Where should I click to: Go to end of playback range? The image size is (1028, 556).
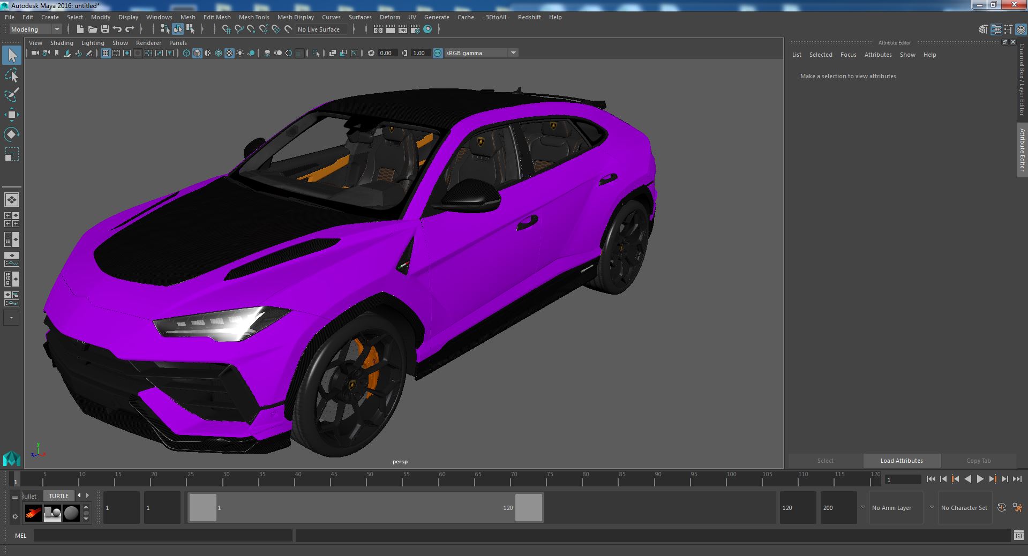click(x=1017, y=479)
